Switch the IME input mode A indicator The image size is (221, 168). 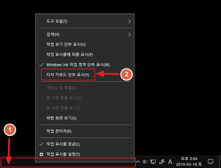point(170,162)
